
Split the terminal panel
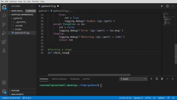click(x=157, y=79)
